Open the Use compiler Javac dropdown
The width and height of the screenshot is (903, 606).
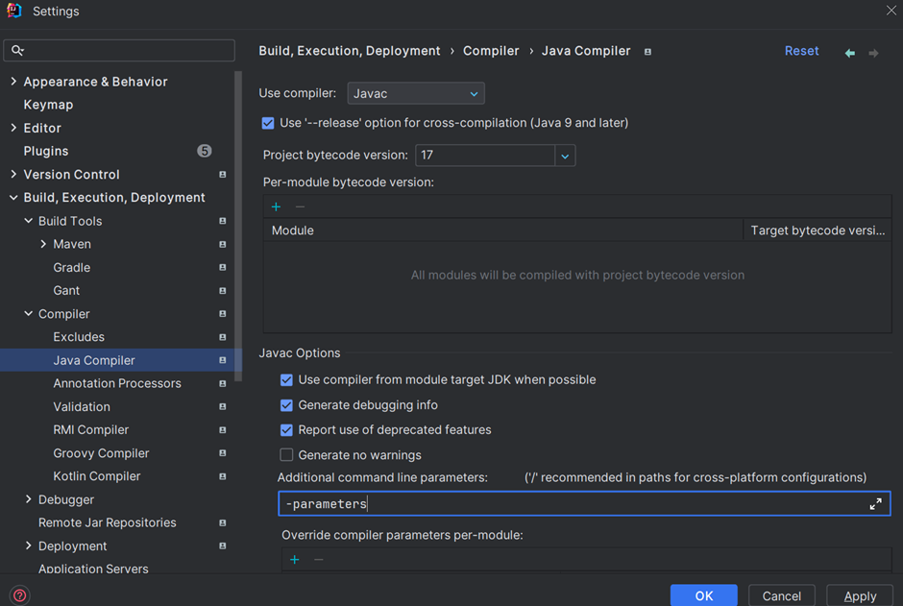[x=416, y=93]
